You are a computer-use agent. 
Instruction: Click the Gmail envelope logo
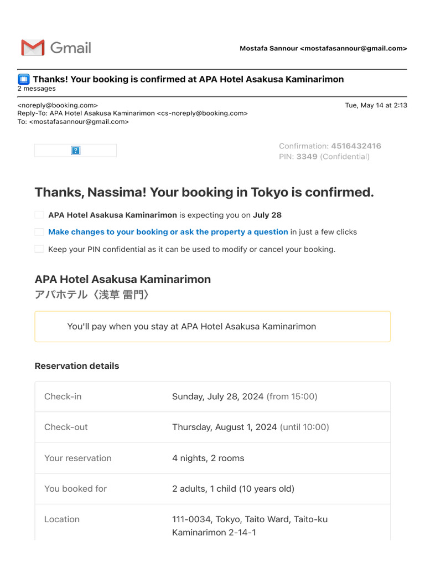pyautogui.click(x=33, y=48)
